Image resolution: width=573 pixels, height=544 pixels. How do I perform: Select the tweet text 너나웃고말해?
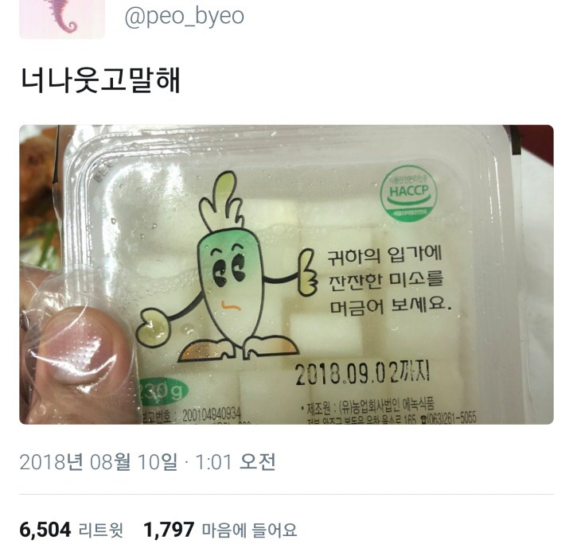tap(100, 80)
